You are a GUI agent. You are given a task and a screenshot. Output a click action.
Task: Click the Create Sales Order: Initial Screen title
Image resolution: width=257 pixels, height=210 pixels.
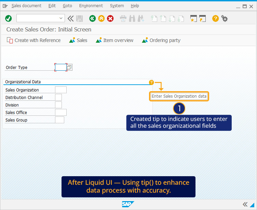(49, 29)
